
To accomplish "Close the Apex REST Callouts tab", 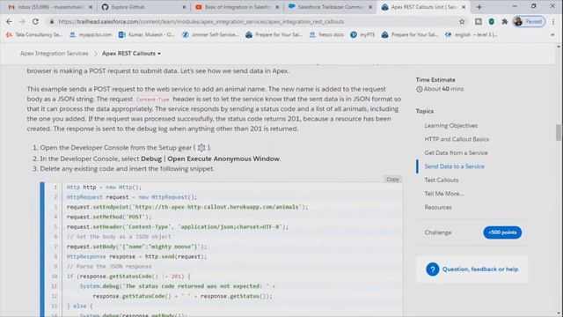I will coord(464,7).
